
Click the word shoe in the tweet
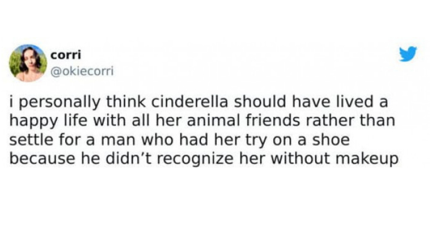point(332,138)
